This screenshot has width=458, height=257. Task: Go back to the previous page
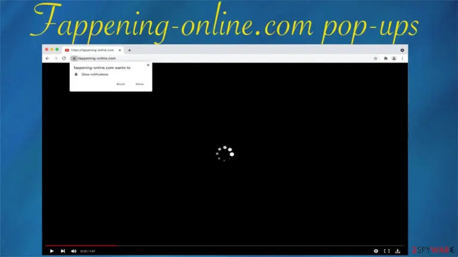coord(47,58)
